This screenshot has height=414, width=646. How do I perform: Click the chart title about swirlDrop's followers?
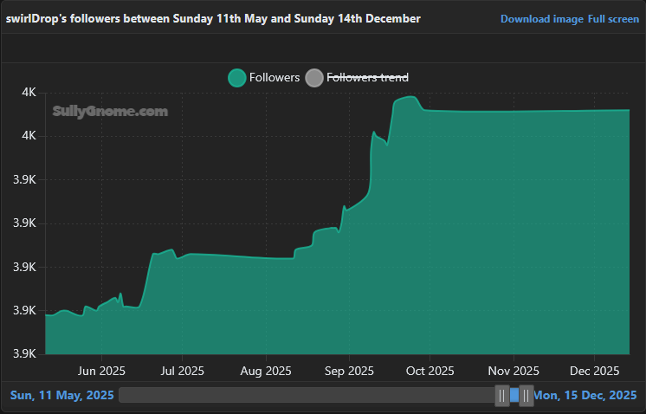coord(213,19)
